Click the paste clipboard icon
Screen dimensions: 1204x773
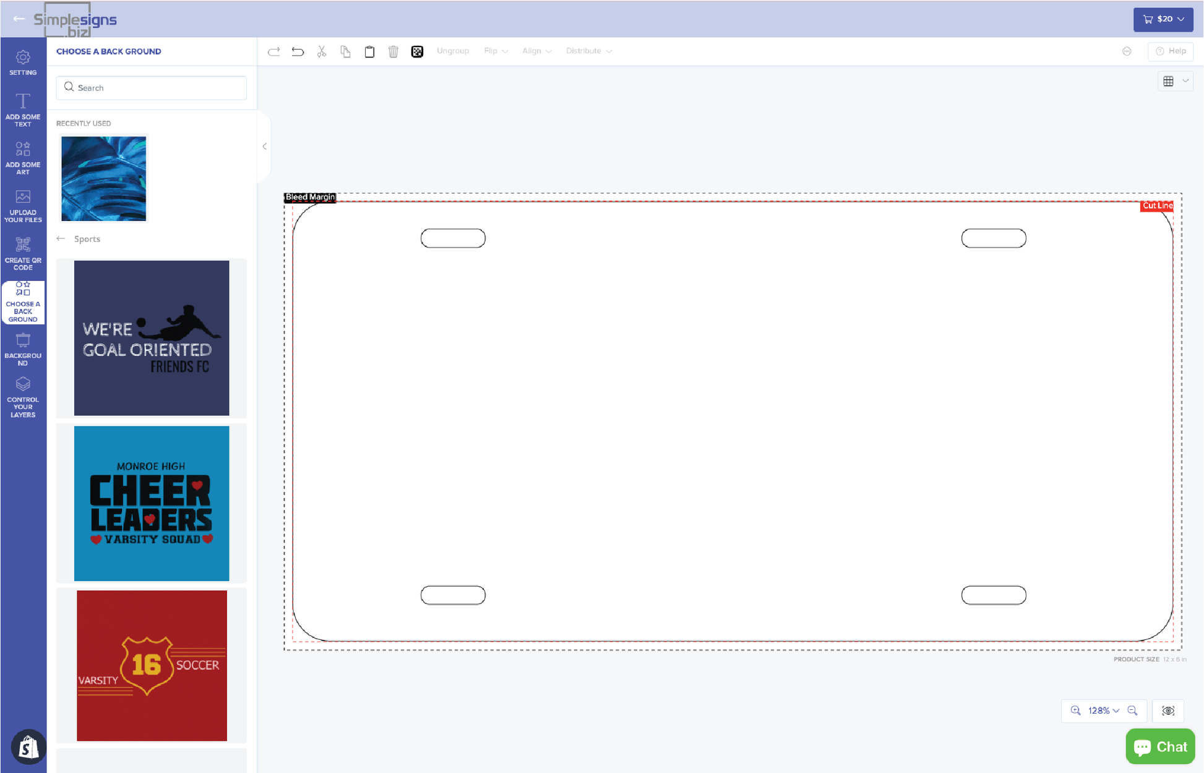369,51
